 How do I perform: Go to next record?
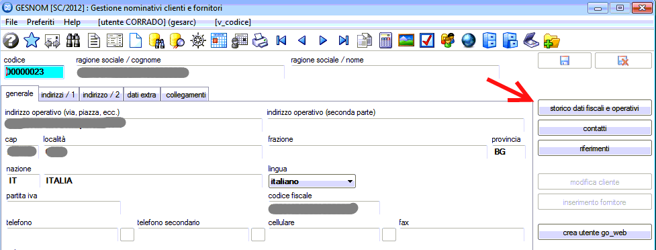[323, 40]
